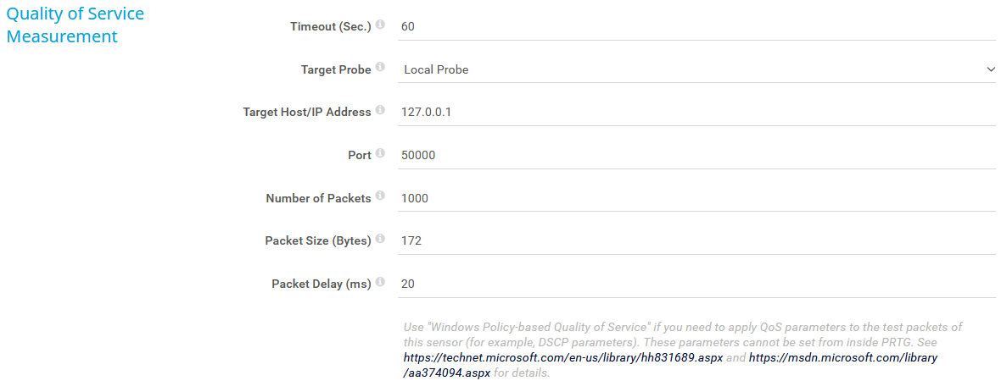Screen dimensions: 1001x381
Task: Open help icon for Number of Packets
Action: coord(380,197)
